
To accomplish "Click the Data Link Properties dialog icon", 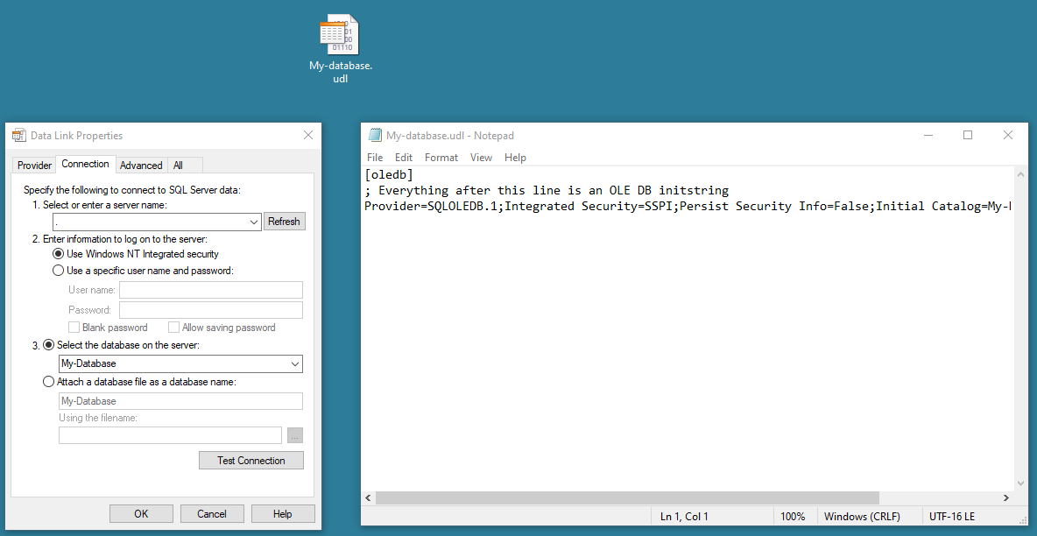I will [16, 135].
